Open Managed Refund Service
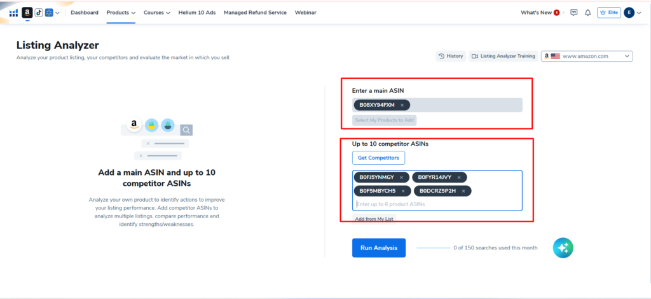The height and width of the screenshot is (299, 651). coord(256,13)
